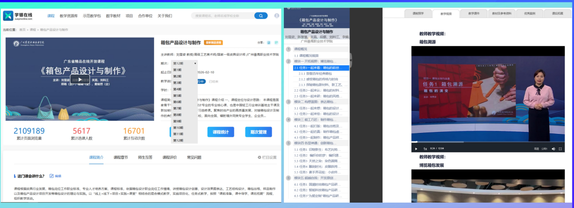Screen dimensions: 574x208
Task: Click chapter number 1 circle in outline
Action: [289, 49]
